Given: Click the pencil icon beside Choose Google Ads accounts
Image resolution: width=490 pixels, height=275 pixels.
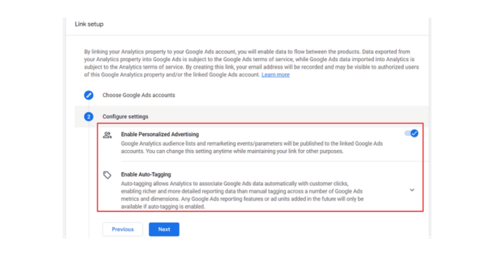Looking at the screenshot, I should (89, 95).
